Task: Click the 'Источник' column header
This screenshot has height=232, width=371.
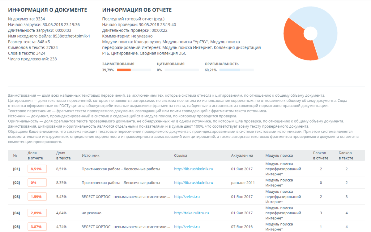Action: pyautogui.click(x=90, y=155)
